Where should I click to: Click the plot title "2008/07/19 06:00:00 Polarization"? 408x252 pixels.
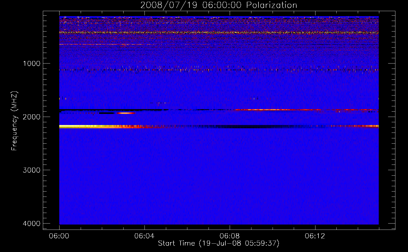(219, 5)
